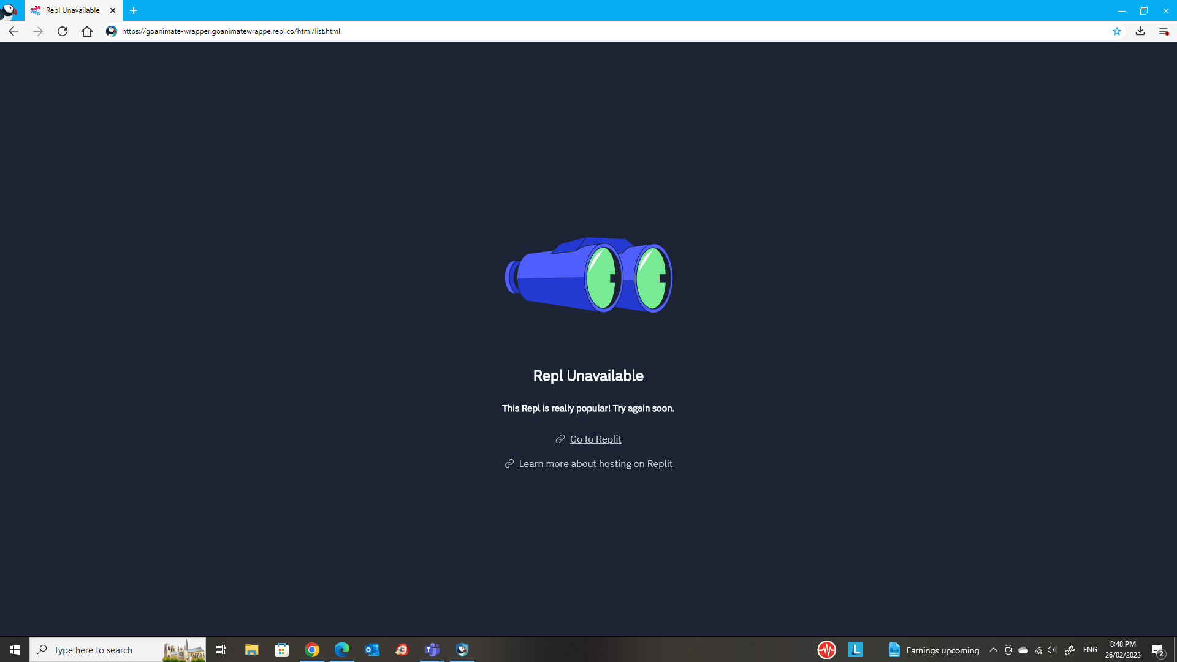This screenshot has height=662, width=1177.
Task: Reload the Repl Unavailable page
Action: click(x=63, y=31)
